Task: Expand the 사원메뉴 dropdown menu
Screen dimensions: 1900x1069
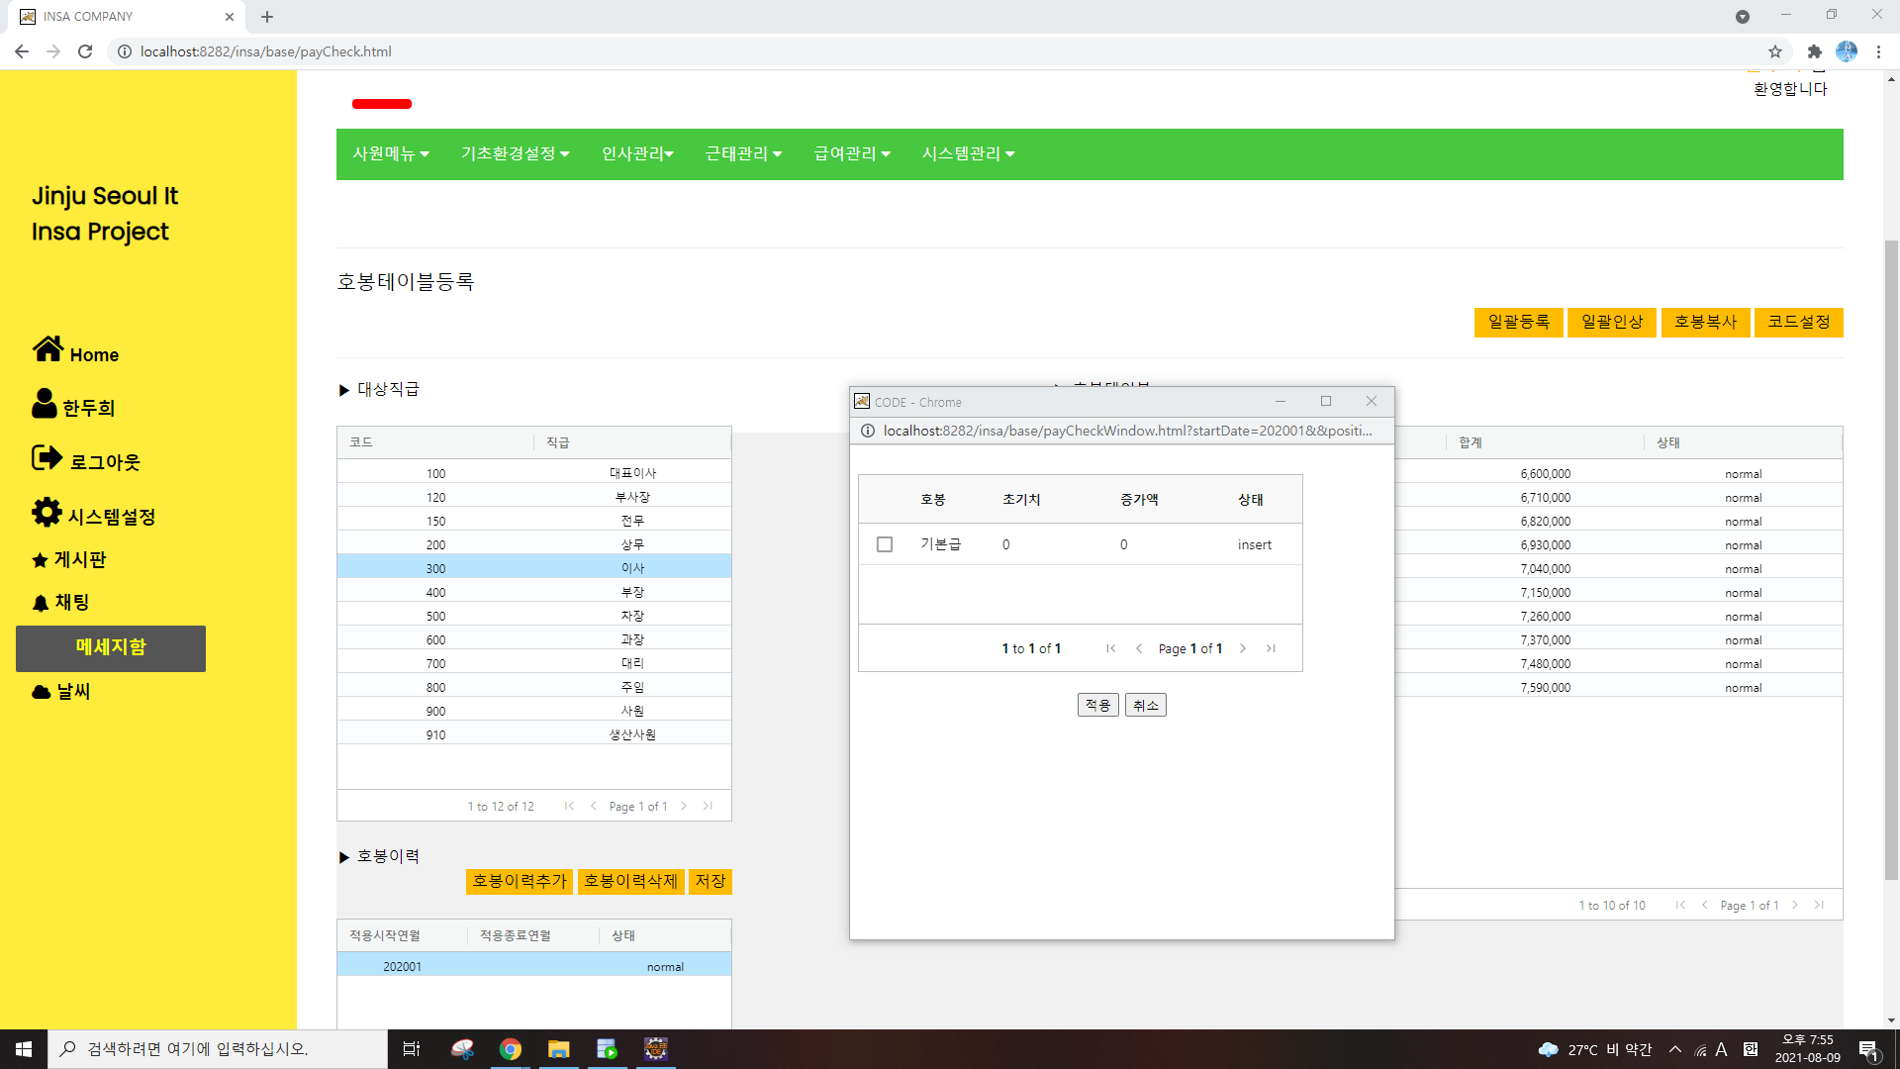Action: [x=391, y=153]
